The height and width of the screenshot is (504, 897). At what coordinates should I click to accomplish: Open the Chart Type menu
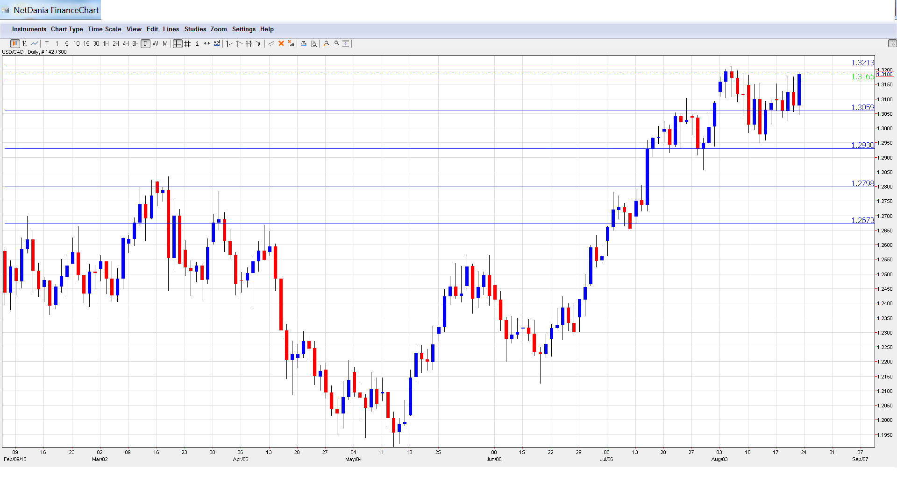pos(67,29)
